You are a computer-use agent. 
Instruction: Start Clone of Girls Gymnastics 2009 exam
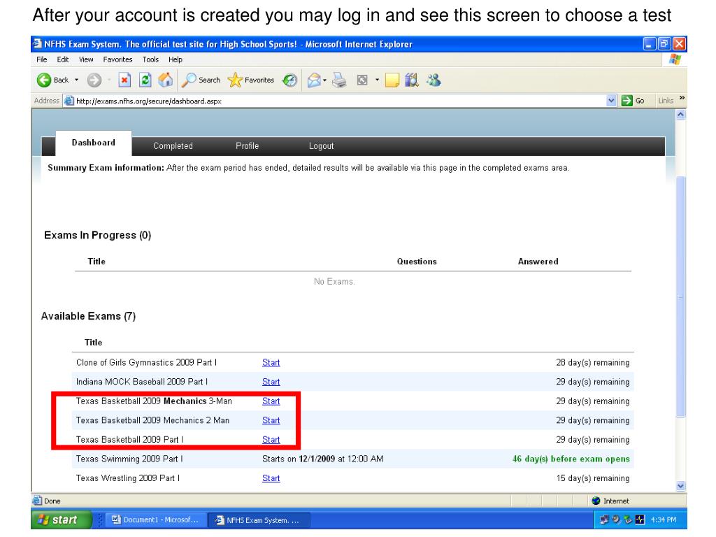[271, 363]
